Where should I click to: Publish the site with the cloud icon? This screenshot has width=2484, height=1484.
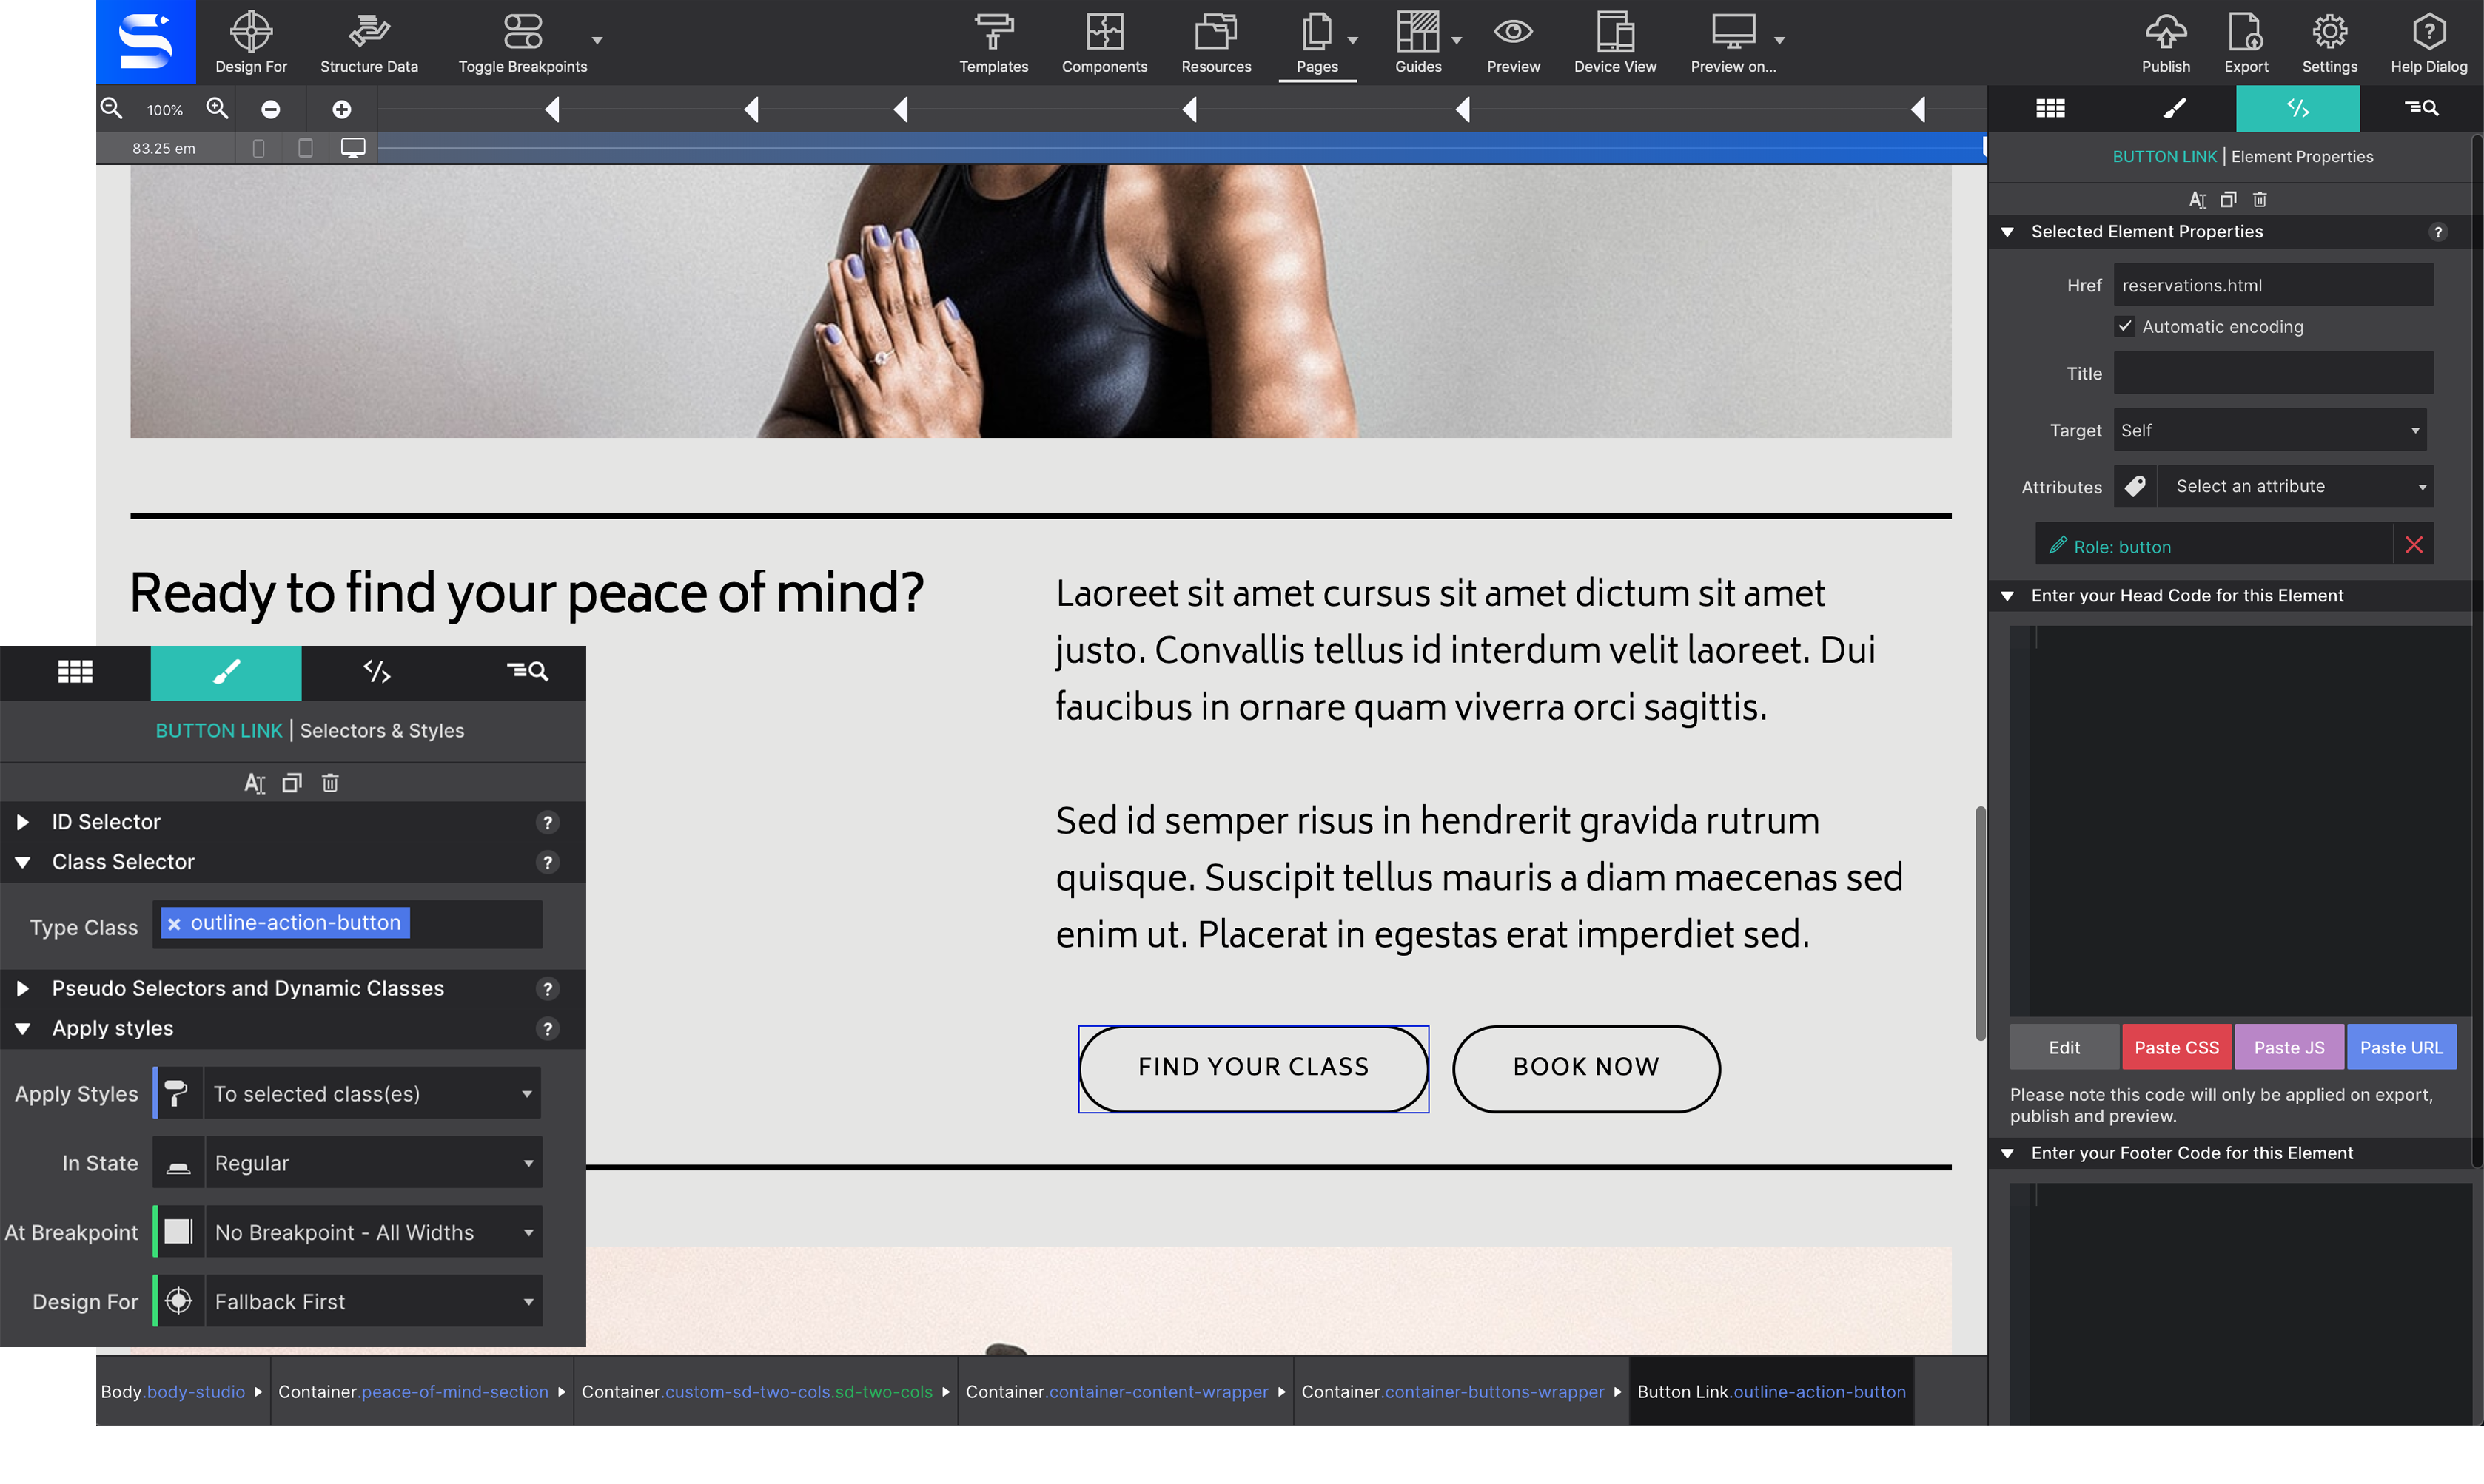click(2165, 32)
